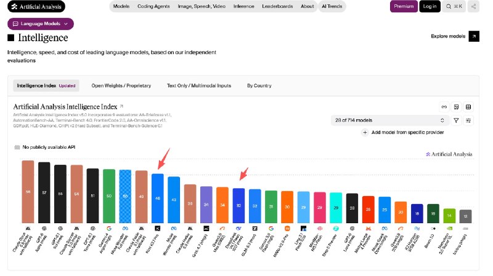Click DeepSeek whale logo under chart
This screenshot has width=493, height=276.
pyautogui.click(x=238, y=228)
